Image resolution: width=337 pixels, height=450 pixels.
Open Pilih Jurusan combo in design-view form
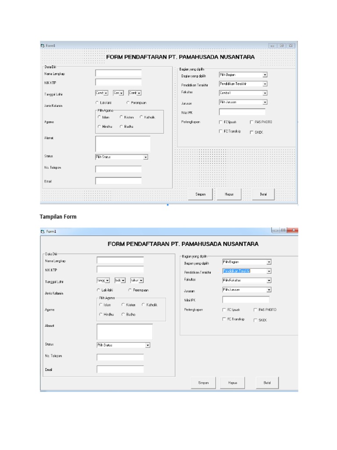[x=243, y=102]
